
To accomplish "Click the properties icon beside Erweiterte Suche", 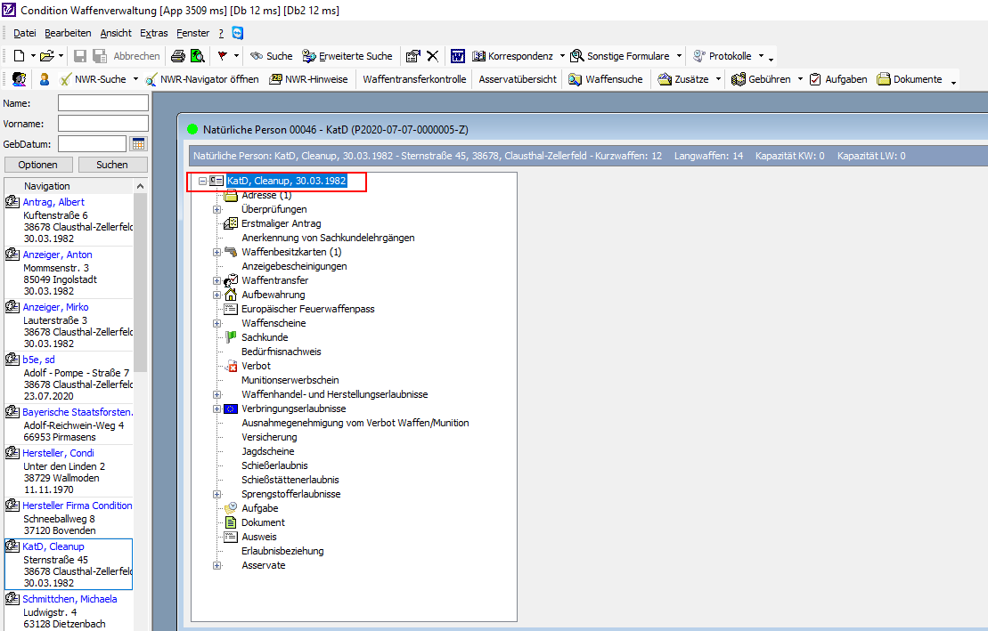I will coord(412,56).
